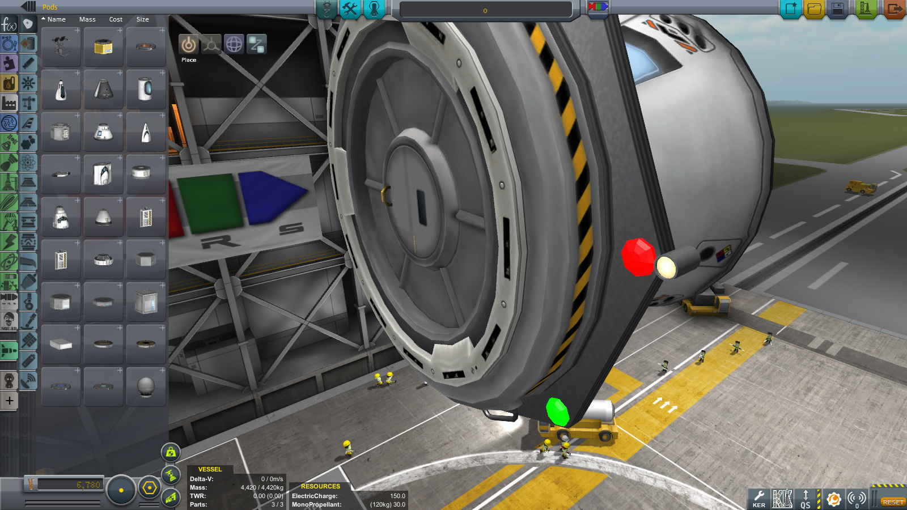Pick the external command seat part
This screenshot has height=510, width=907.
(x=61, y=48)
